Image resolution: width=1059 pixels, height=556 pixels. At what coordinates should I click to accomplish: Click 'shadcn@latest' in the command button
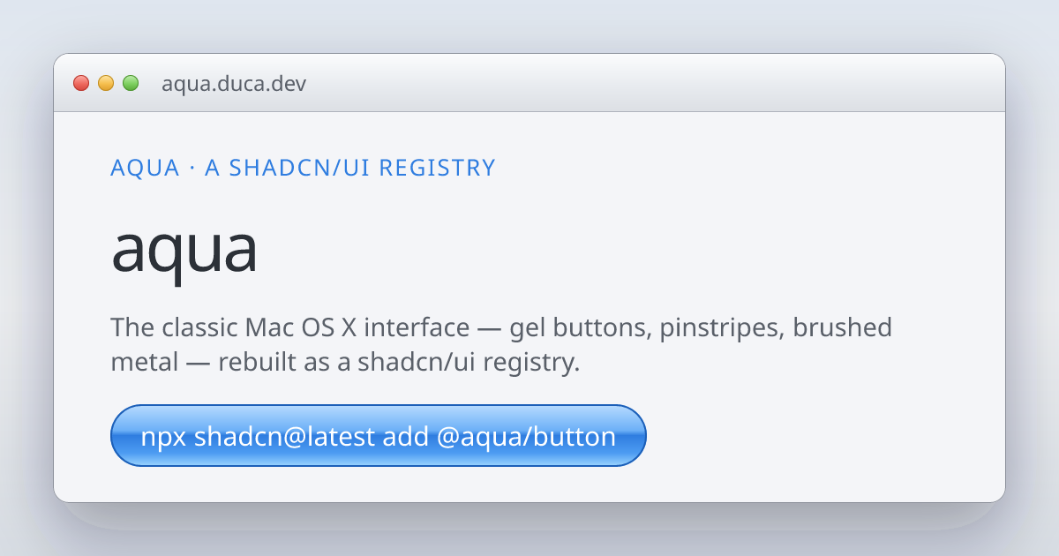point(284,436)
